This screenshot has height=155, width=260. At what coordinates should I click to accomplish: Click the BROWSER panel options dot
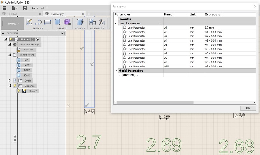(62, 33)
